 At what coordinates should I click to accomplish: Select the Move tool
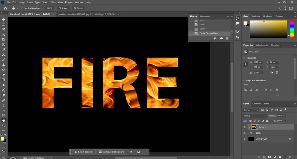pos(3,19)
